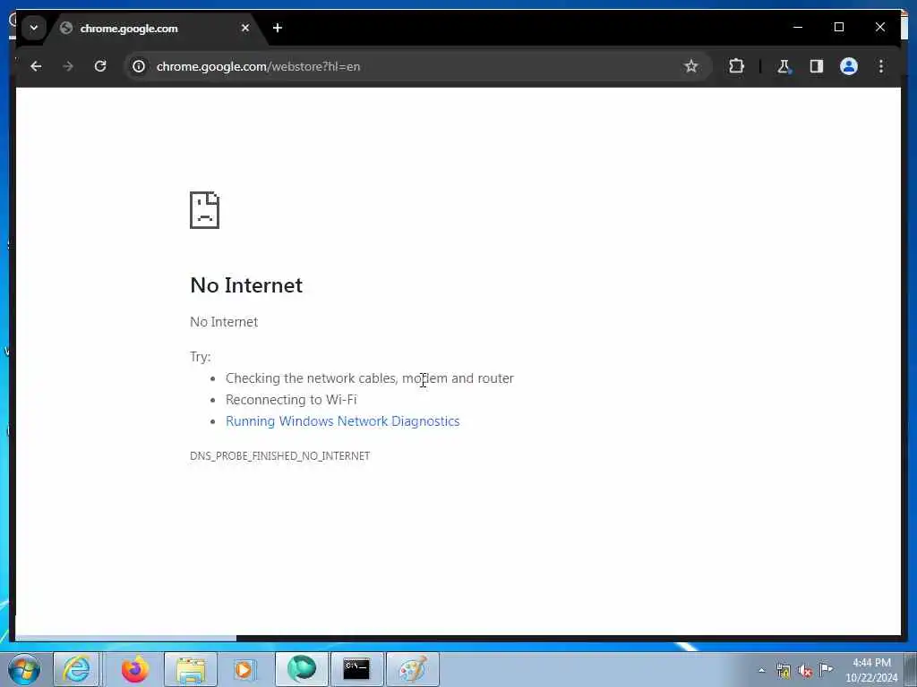Switch to Command Prompt in taskbar

coord(356,669)
